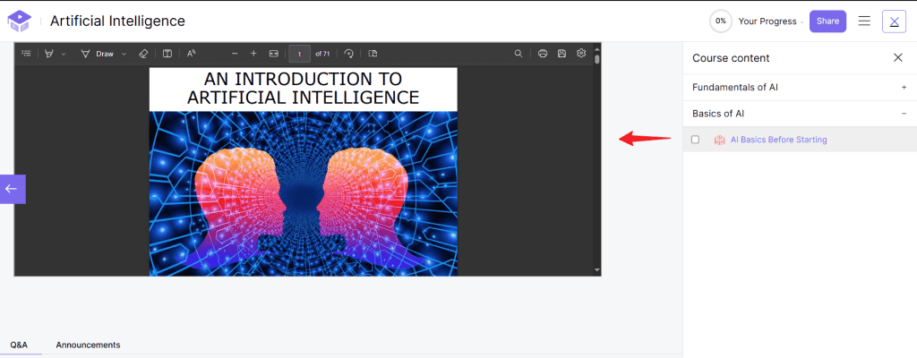Open the AI Basics Before Starting lesson

[x=778, y=140]
